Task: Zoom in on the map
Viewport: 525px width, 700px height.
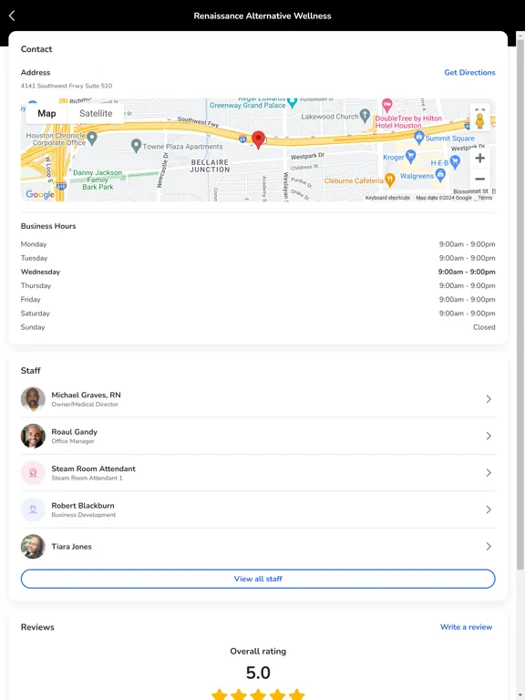Action: pos(480,158)
